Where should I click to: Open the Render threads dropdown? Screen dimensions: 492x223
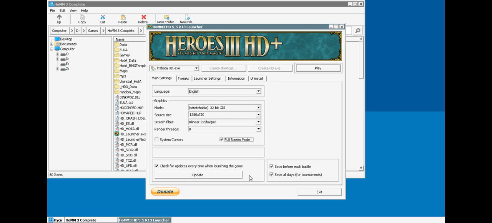coord(258,129)
